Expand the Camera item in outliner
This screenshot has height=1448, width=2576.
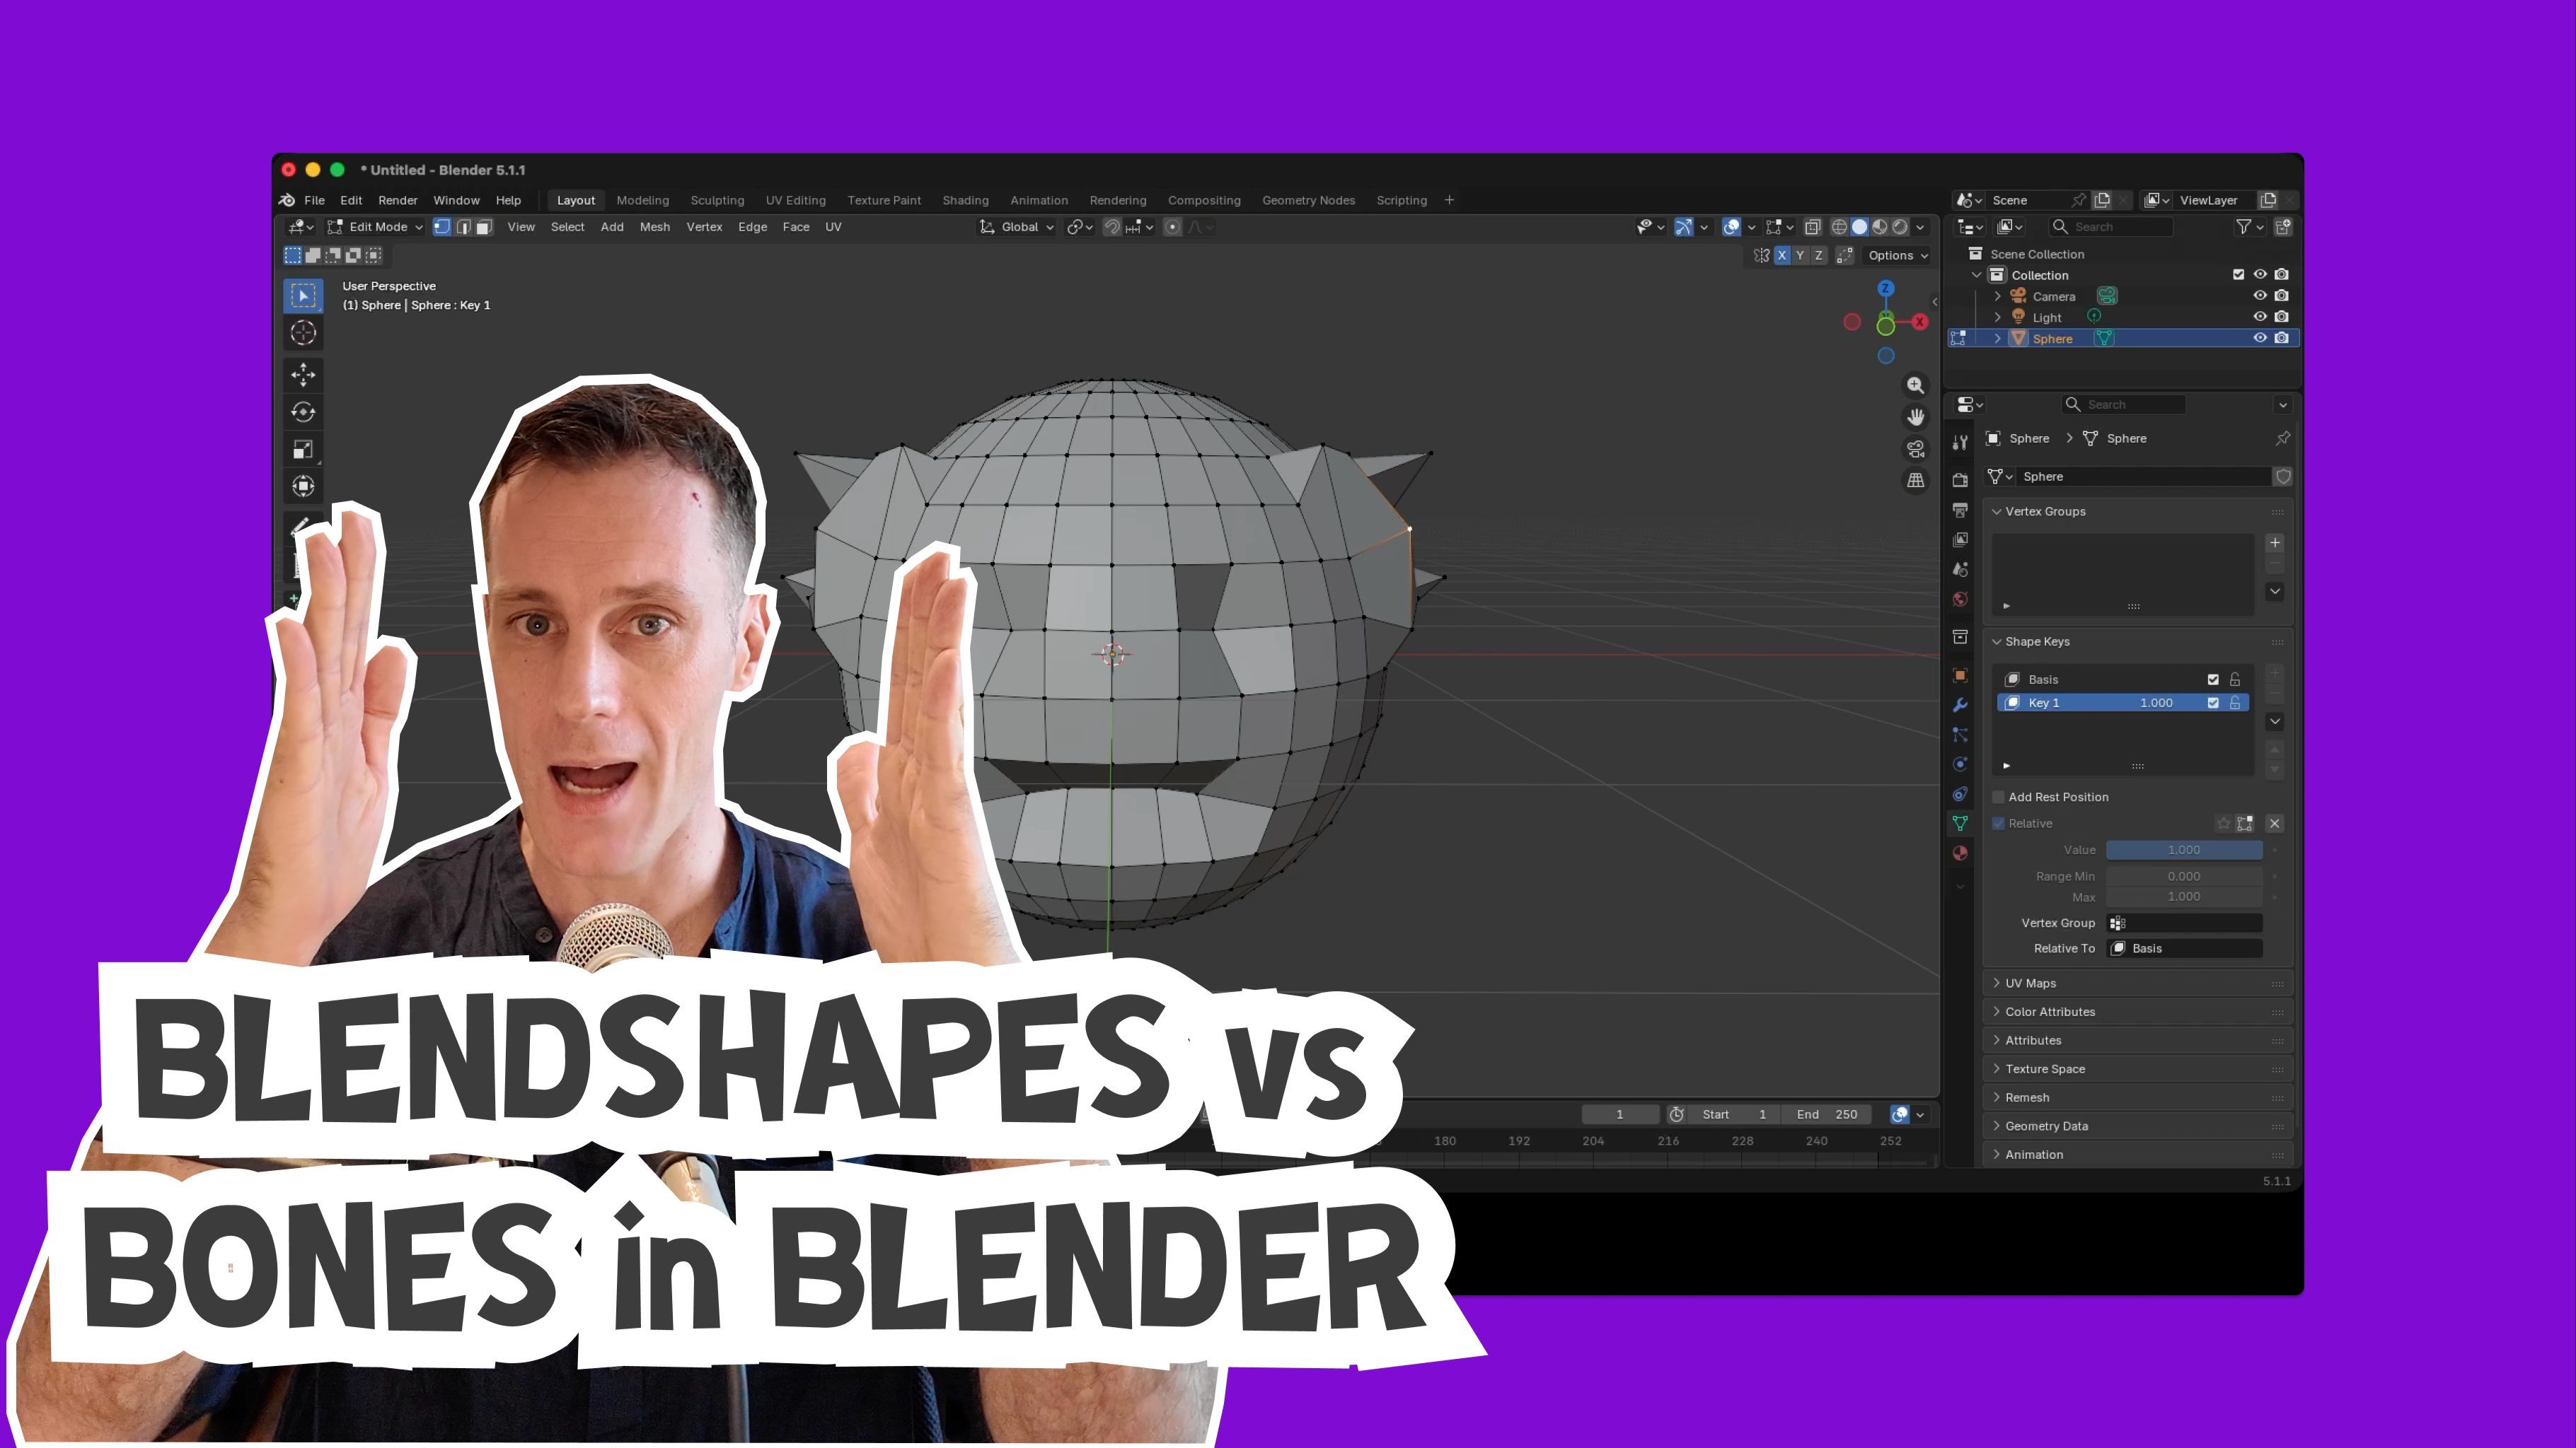[1997, 296]
